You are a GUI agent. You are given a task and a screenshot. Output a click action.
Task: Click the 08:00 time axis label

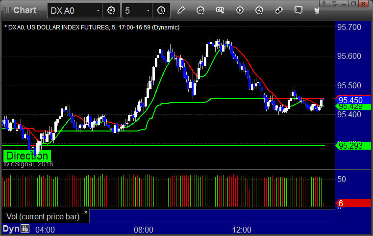coord(144,230)
